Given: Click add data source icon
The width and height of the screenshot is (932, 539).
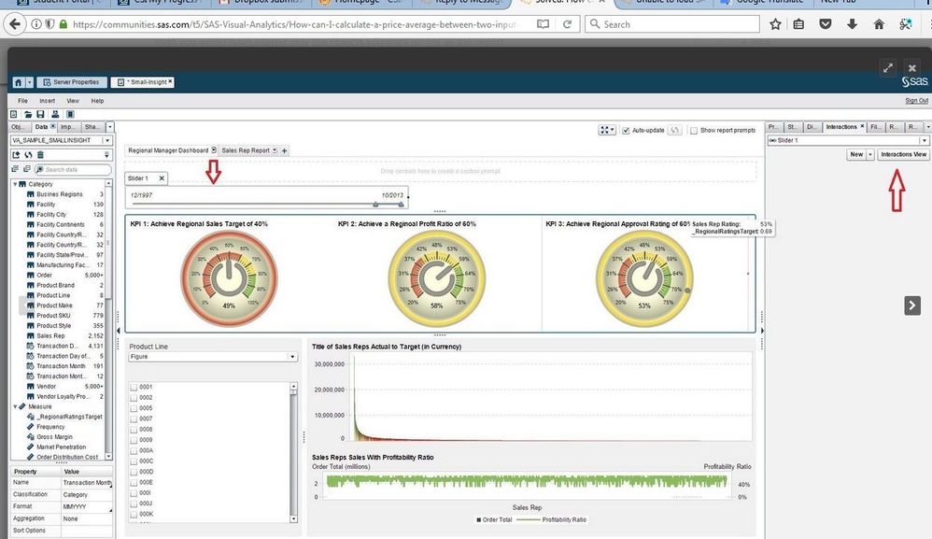Looking at the screenshot, I should 16,154.
